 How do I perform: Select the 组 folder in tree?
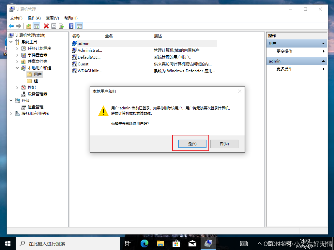click(x=33, y=81)
